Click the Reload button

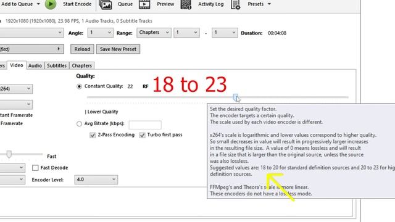[x=82, y=49]
